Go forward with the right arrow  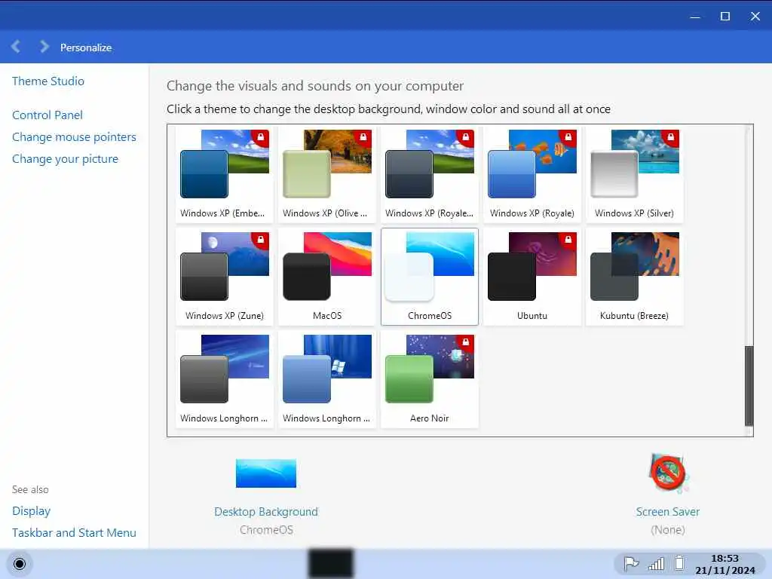coord(44,47)
